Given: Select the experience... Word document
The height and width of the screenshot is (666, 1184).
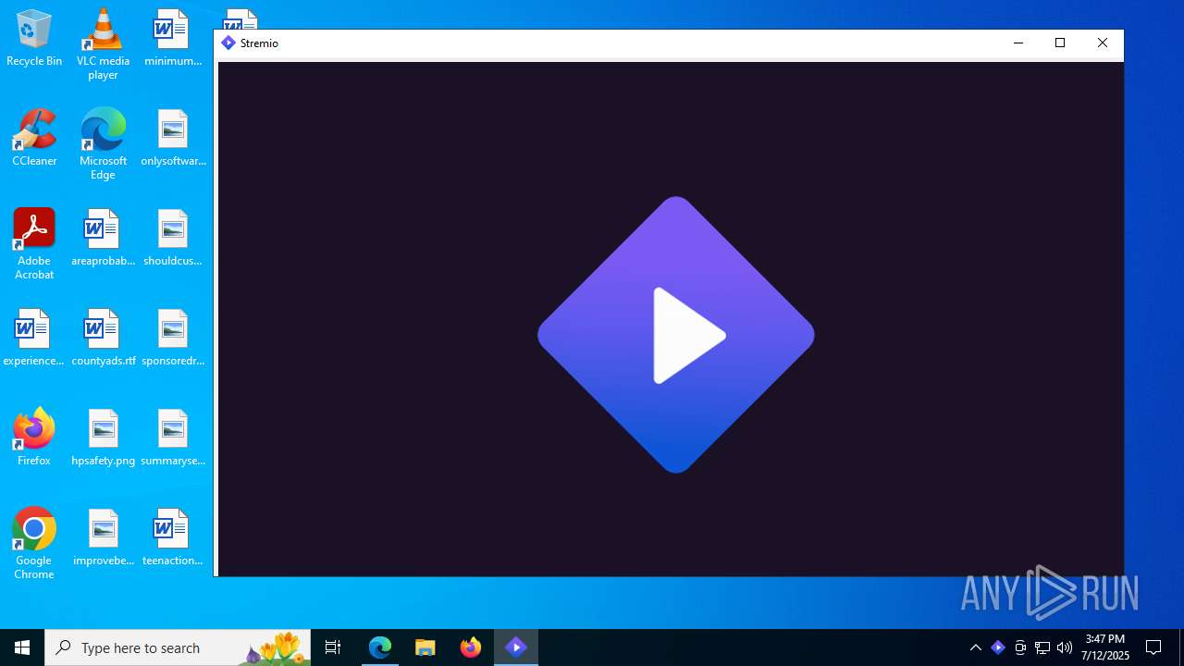Looking at the screenshot, I should coord(34,339).
